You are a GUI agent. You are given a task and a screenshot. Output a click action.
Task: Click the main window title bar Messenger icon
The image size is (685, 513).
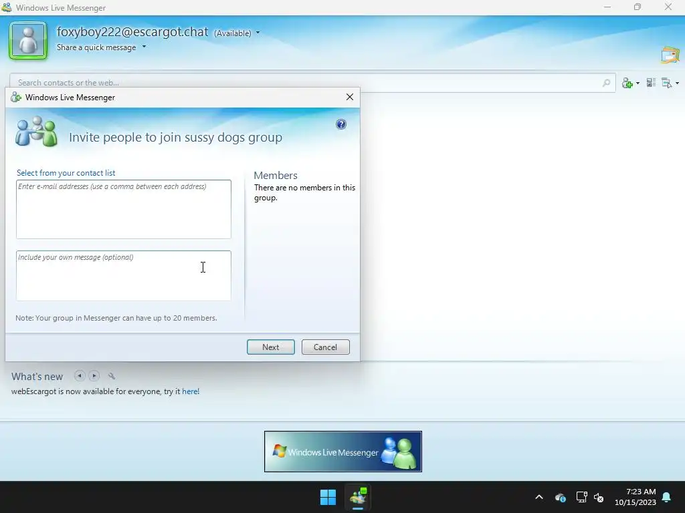(7, 7)
